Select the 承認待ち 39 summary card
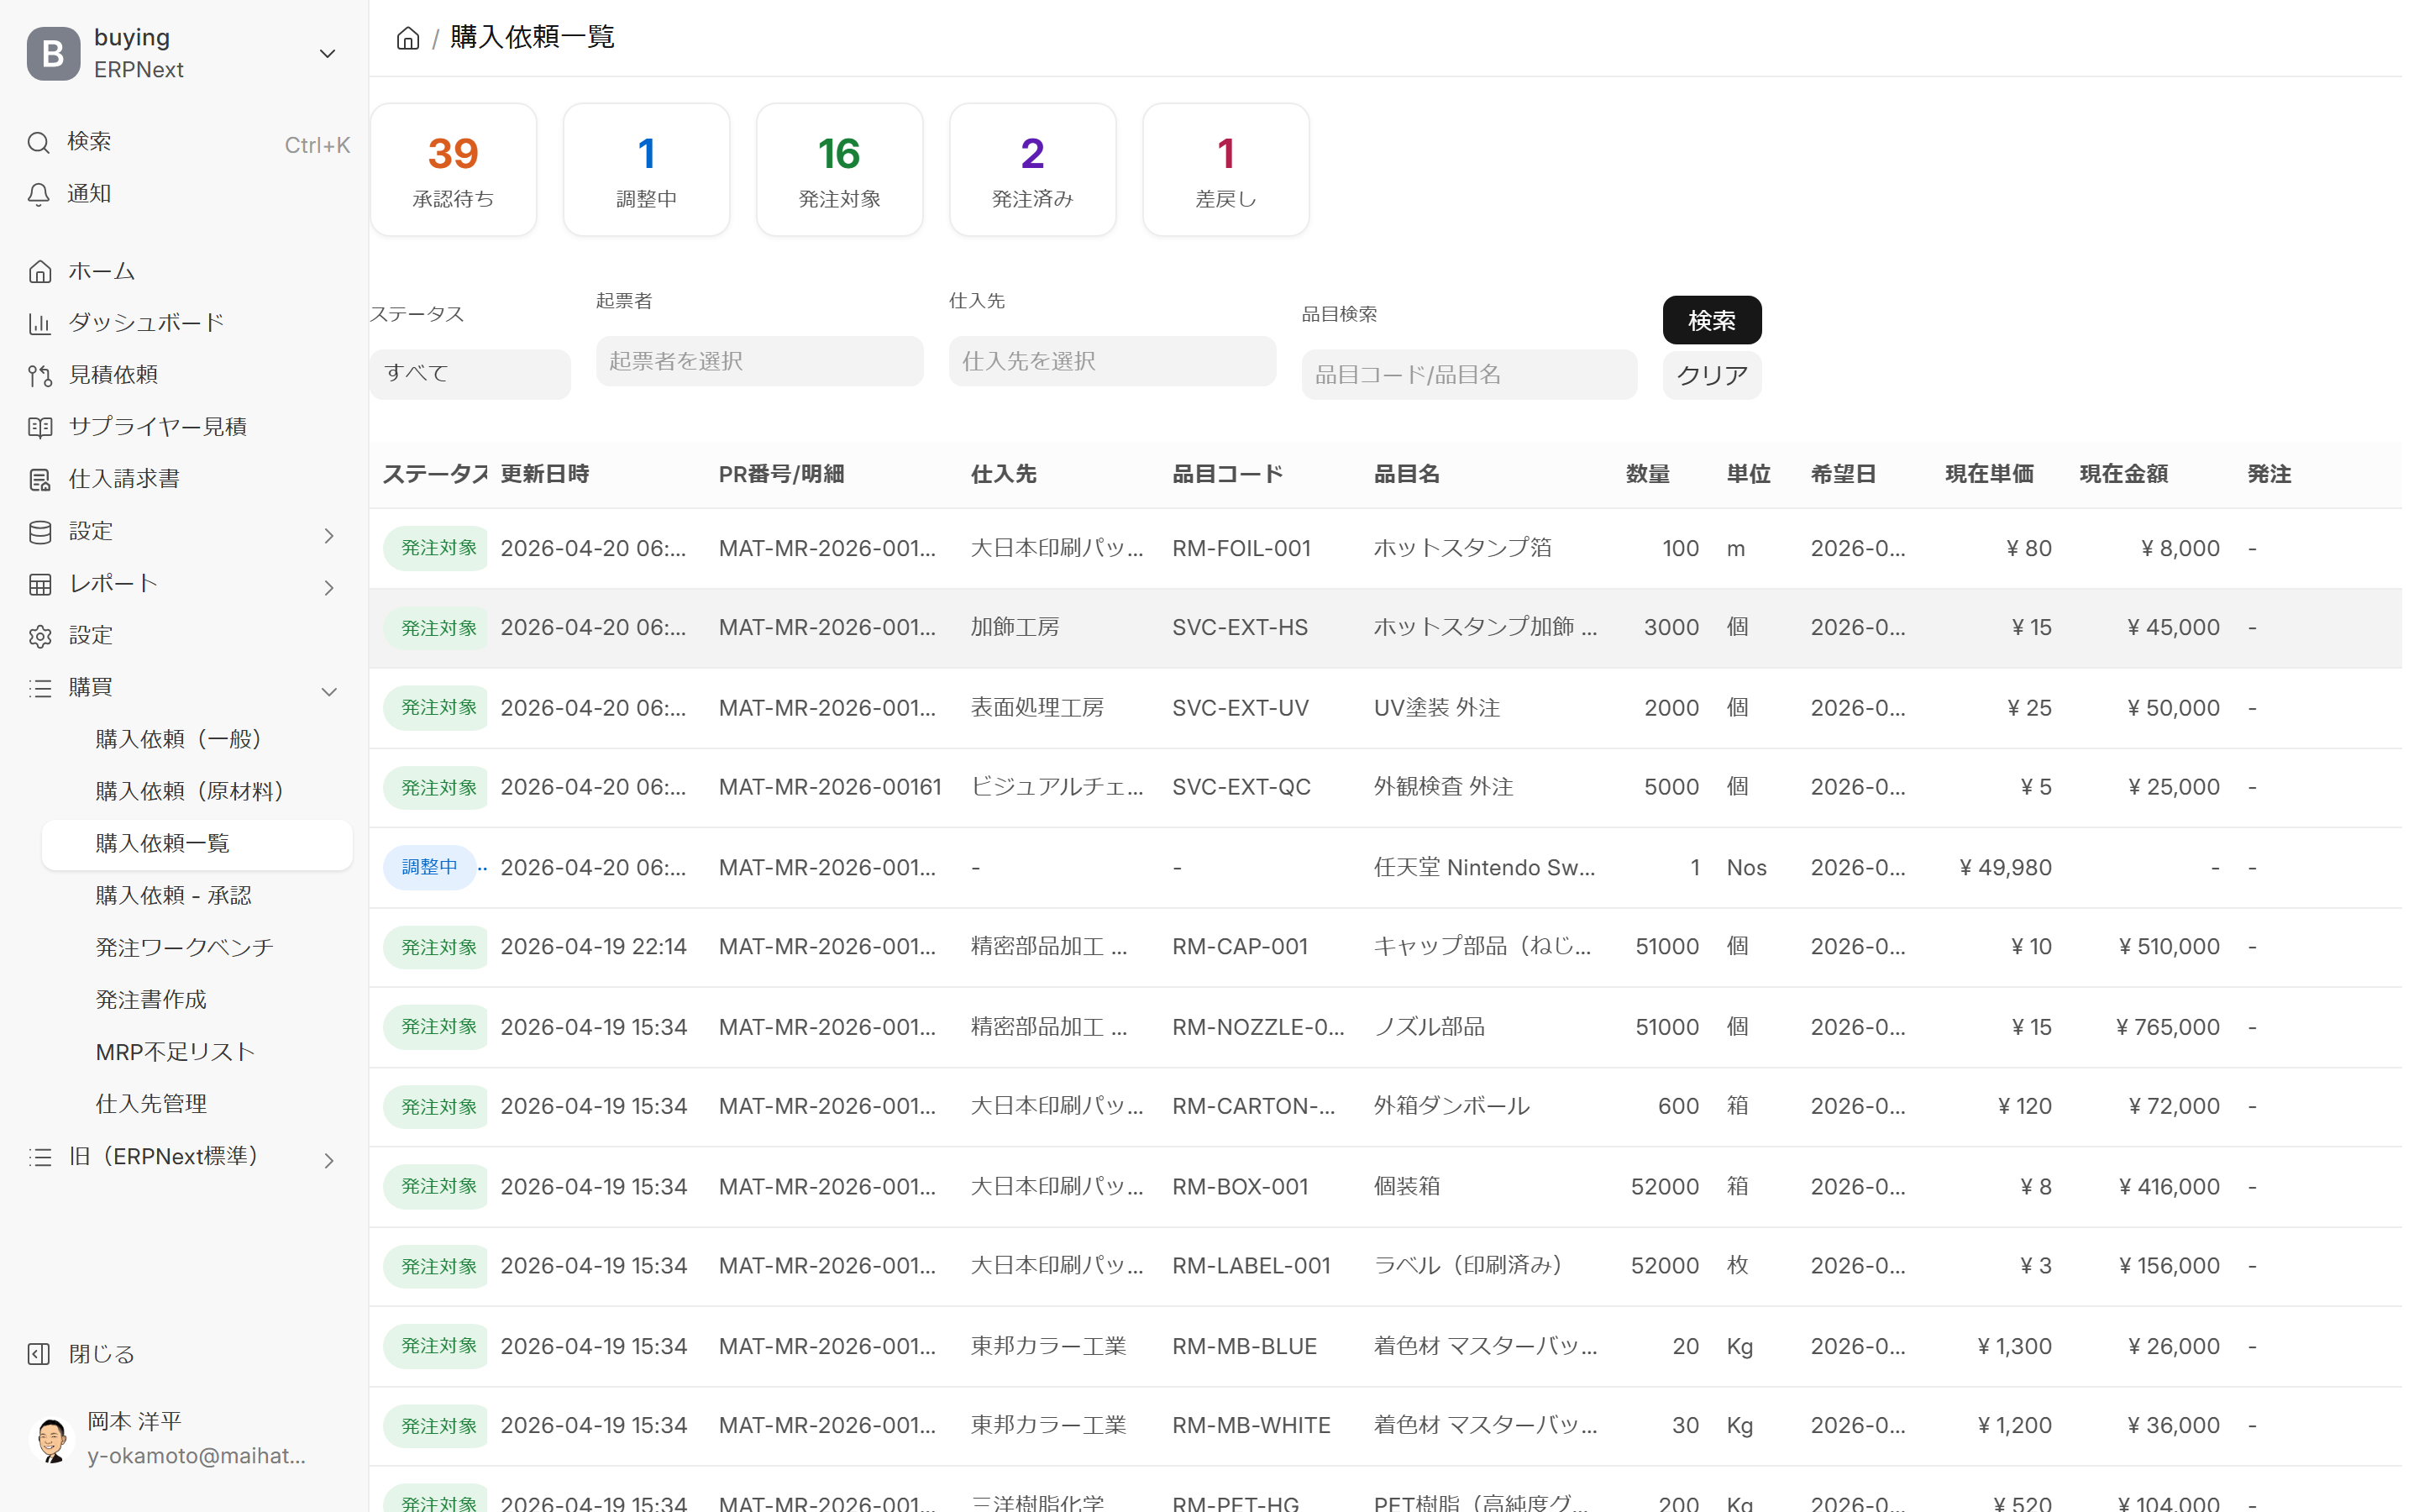The height and width of the screenshot is (1512, 2419). (453, 169)
